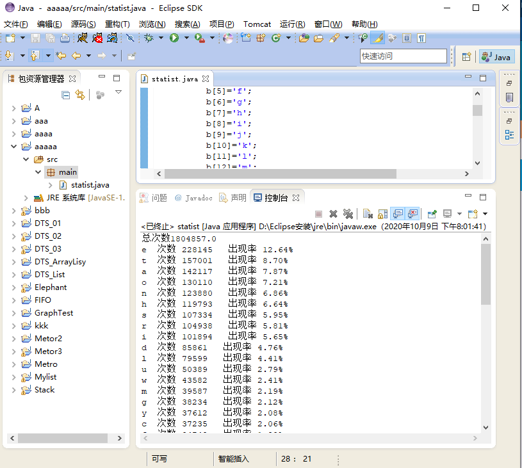This screenshot has width=522, height=468.
Task: Toggle Show Console on standard error change
Action: coord(412,213)
